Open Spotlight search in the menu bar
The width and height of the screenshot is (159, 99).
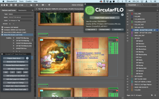pos(151,1)
